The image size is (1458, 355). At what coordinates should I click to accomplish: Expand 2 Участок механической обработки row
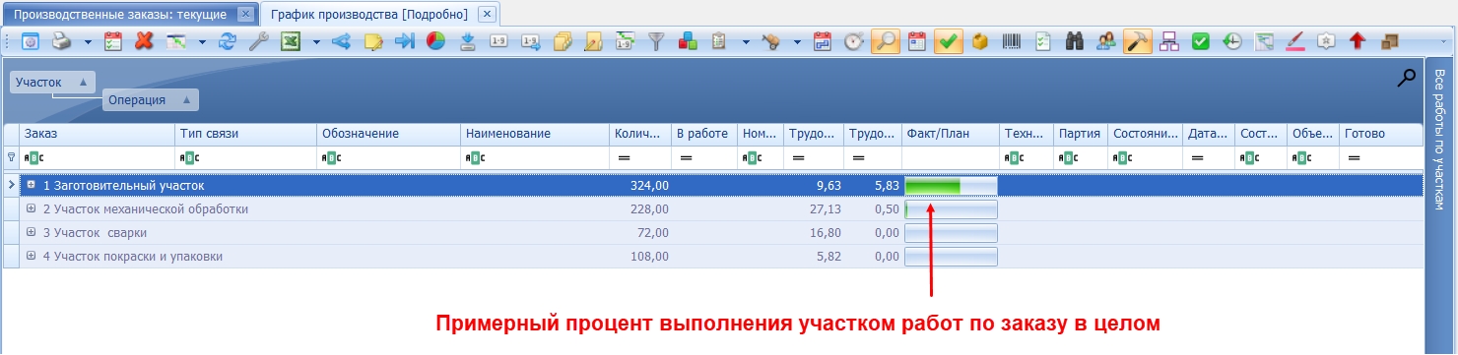(32, 208)
